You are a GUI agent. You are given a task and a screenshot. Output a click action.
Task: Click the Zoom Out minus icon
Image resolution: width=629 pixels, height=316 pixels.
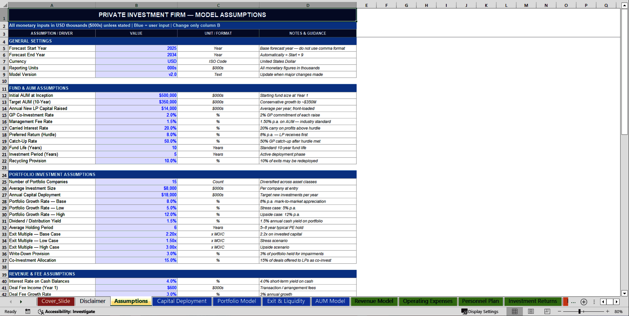click(560, 311)
